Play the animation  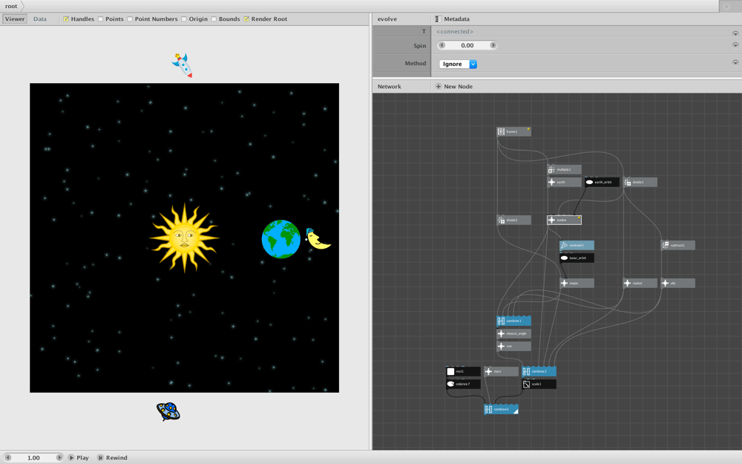point(78,458)
